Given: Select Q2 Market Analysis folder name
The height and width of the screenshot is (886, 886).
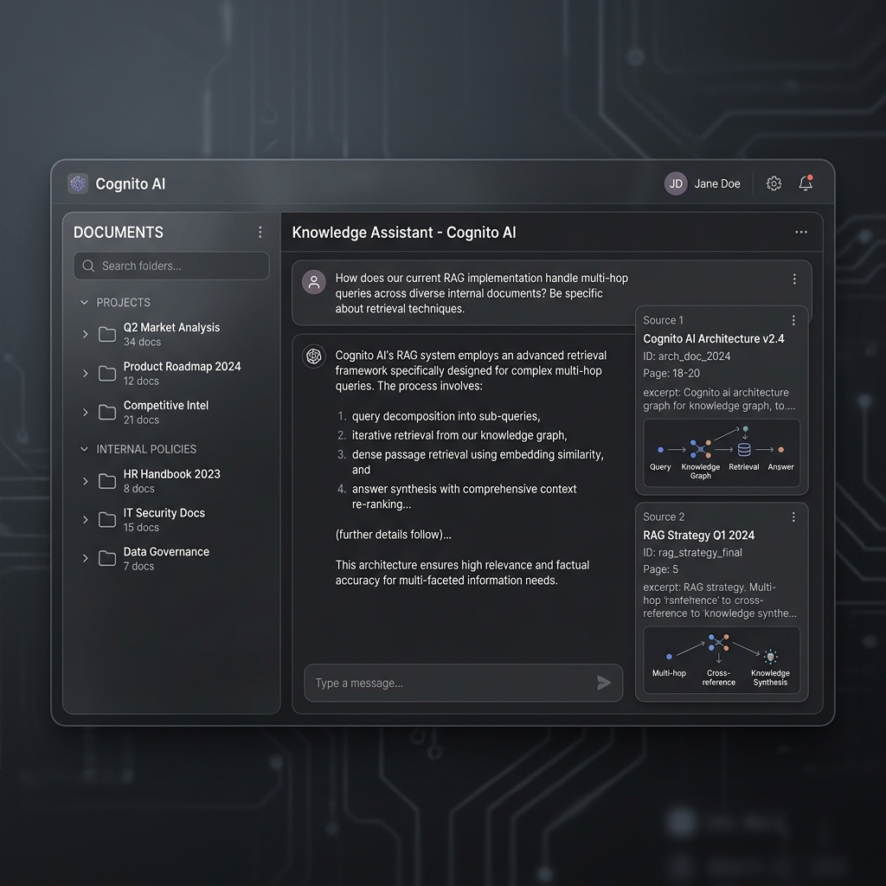Looking at the screenshot, I should [172, 327].
